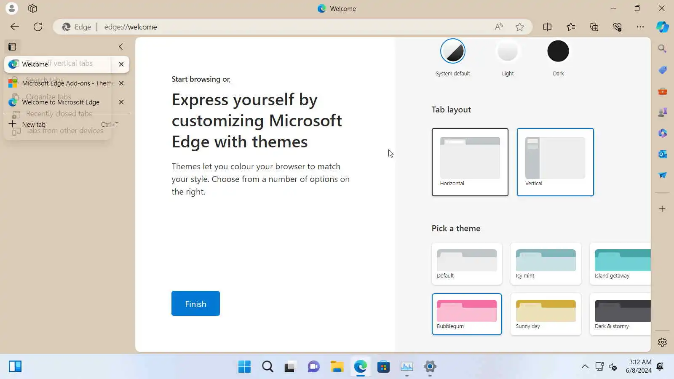
Task: Open the Tools toolbox in sidebar
Action: pos(662,91)
